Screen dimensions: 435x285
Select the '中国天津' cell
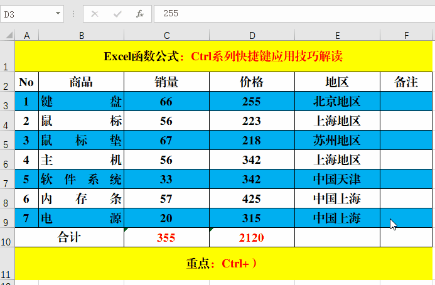point(337,179)
